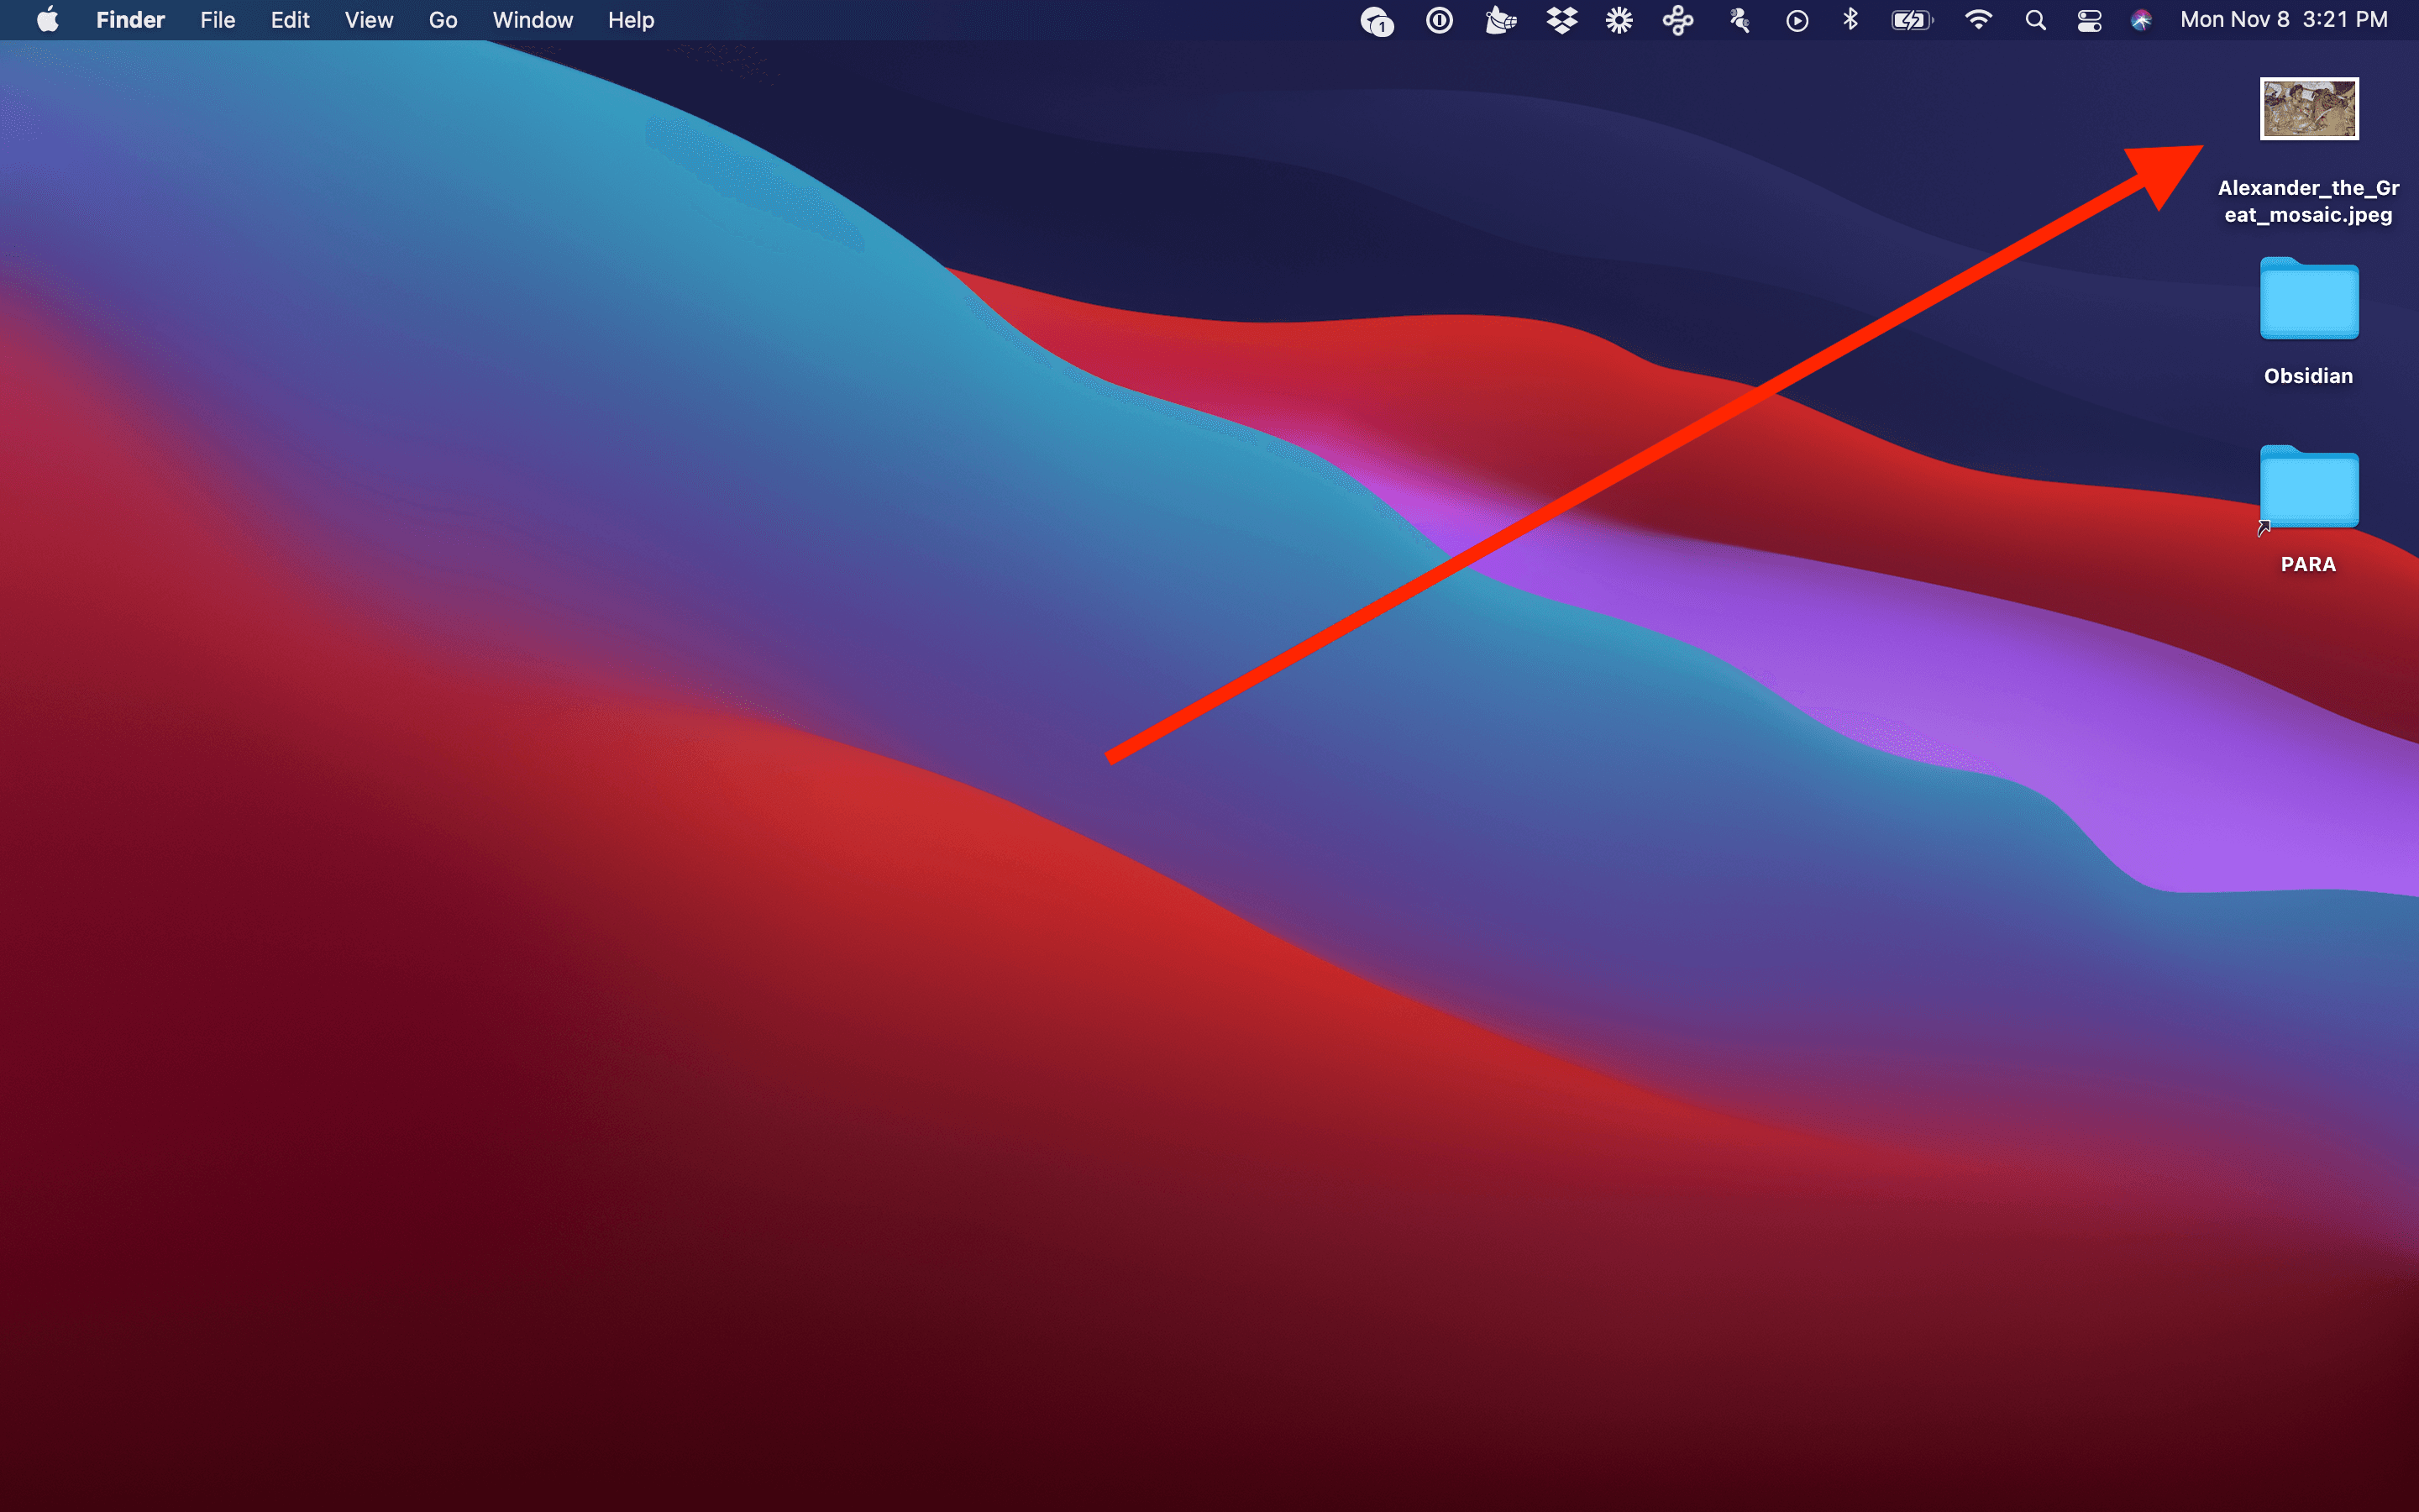2419x1512 pixels.
Task: Click the paper-plane icon with badge 1
Action: pyautogui.click(x=1377, y=21)
